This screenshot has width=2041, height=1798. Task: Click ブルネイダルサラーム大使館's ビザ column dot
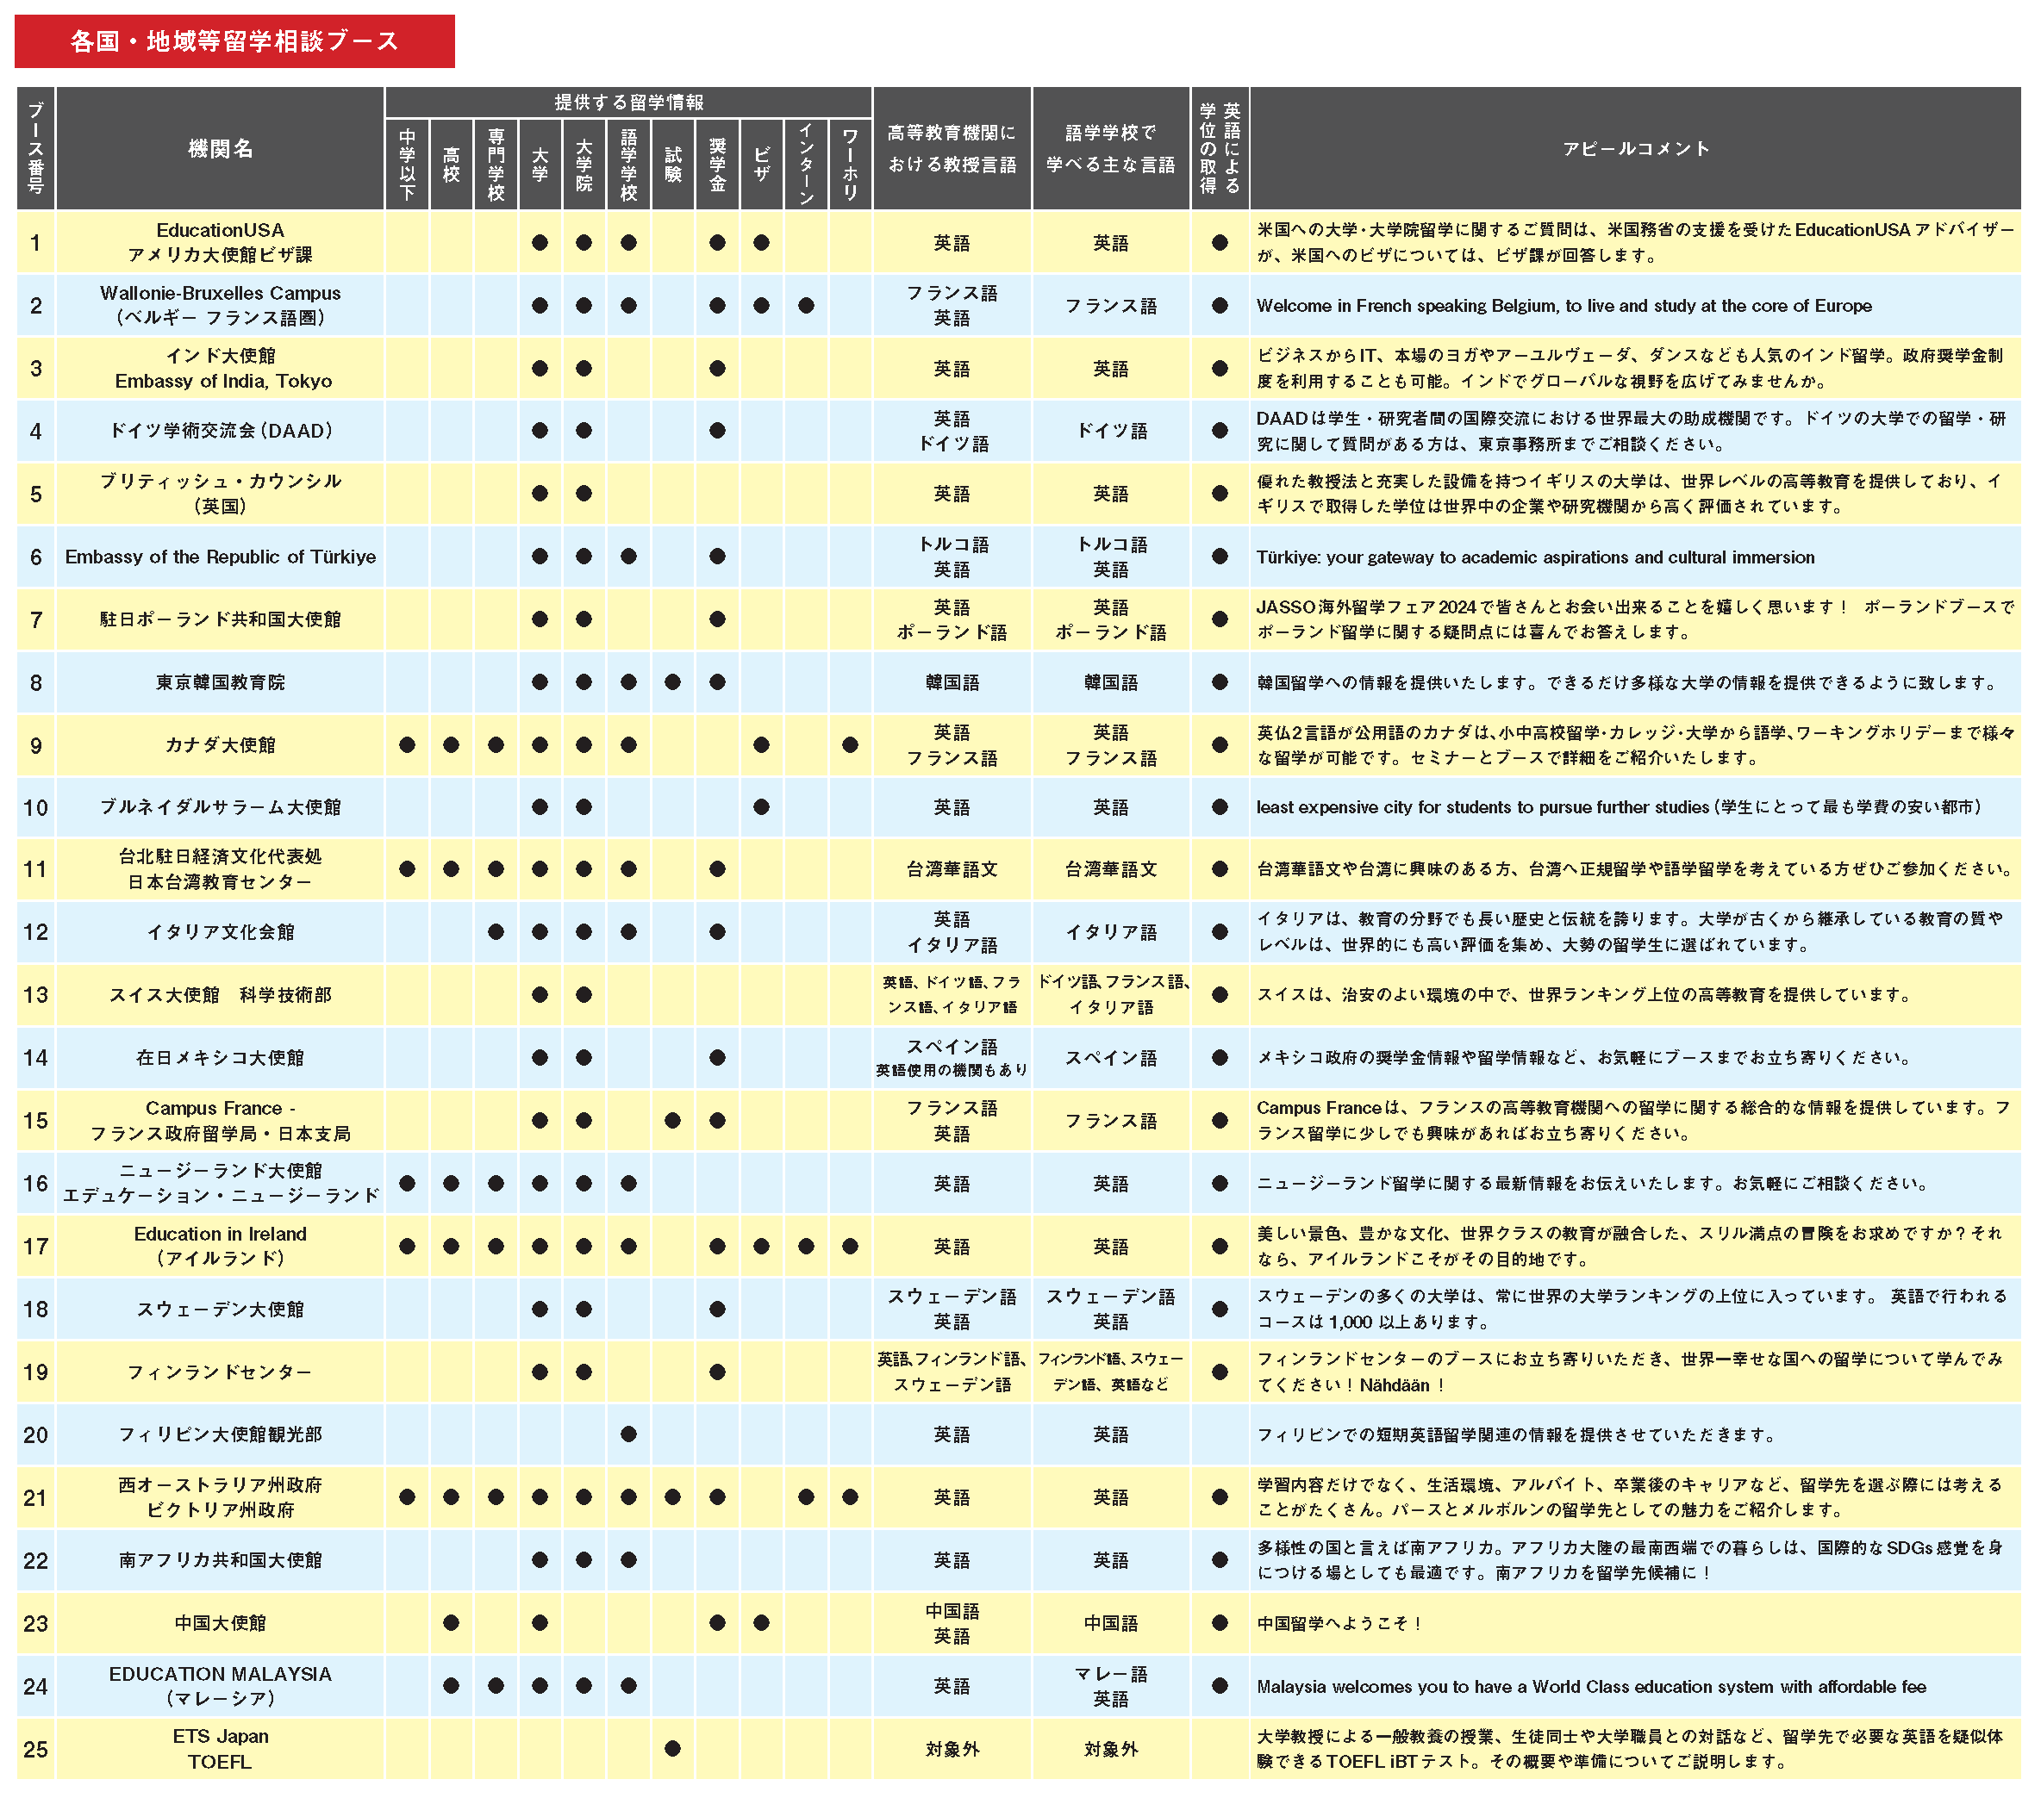pyautogui.click(x=761, y=806)
